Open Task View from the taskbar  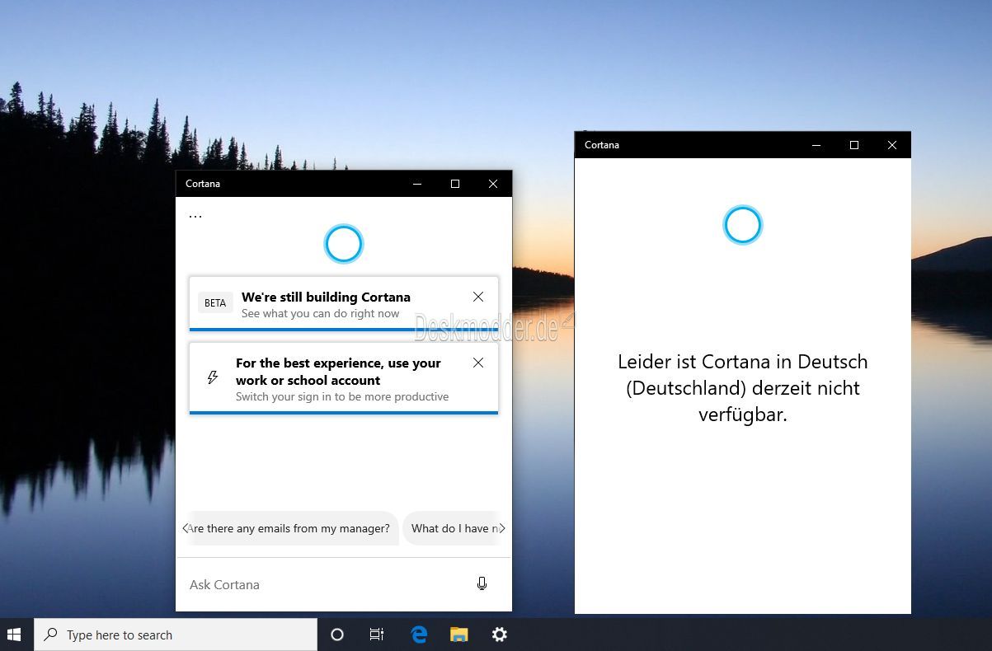(377, 635)
